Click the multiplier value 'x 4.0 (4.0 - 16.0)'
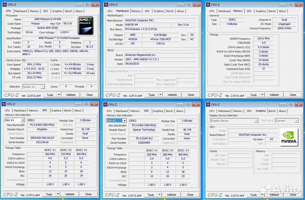 tap(34, 69)
